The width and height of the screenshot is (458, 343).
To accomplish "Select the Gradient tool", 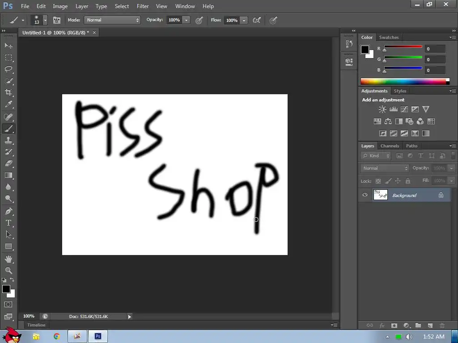I will coord(8,175).
